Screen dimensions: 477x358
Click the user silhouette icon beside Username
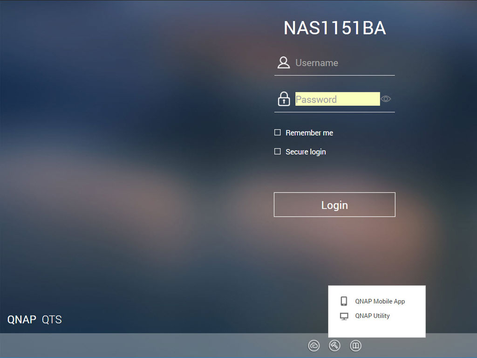click(284, 62)
